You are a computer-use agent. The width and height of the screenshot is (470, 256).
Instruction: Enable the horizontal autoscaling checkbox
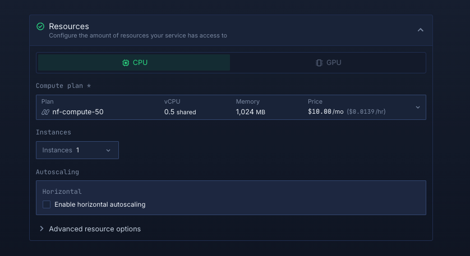tap(47, 204)
